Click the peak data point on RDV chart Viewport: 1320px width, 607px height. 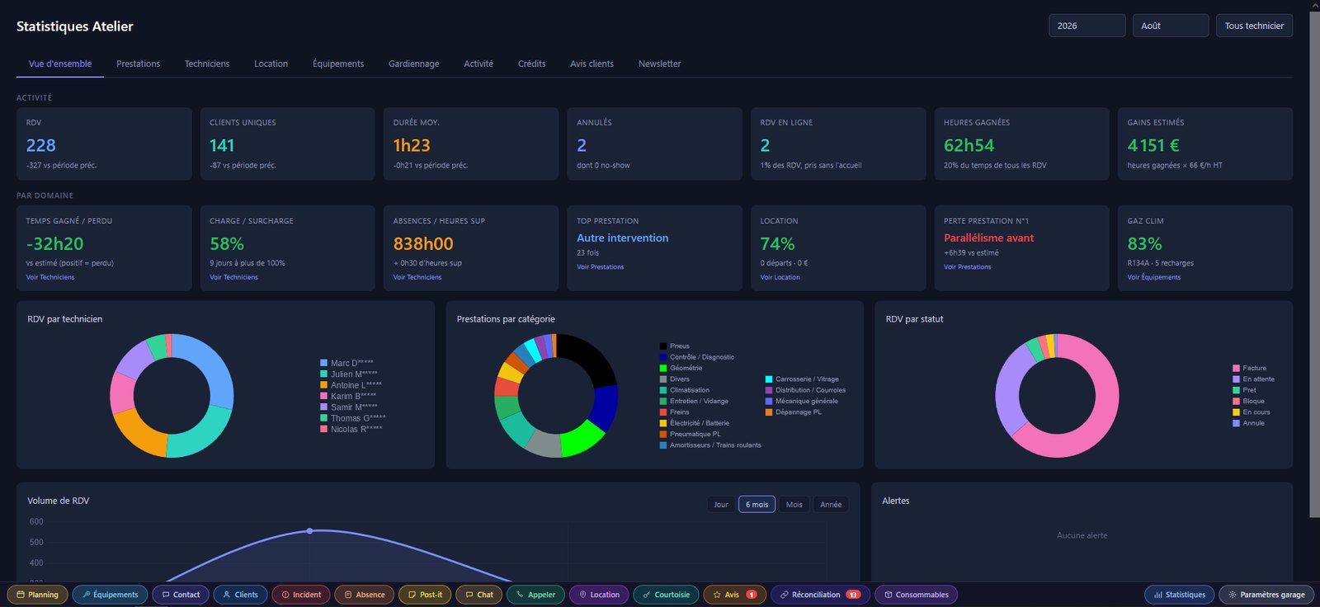309,531
